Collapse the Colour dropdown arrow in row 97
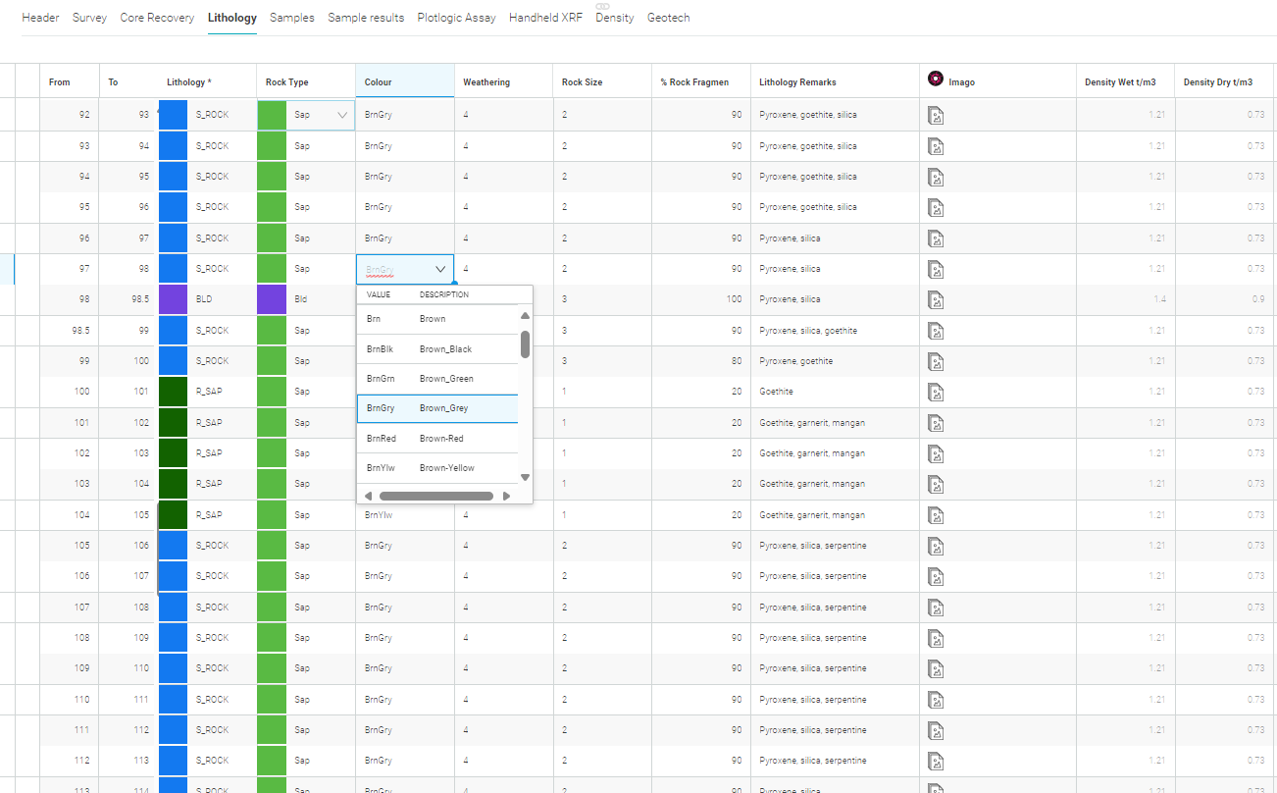The width and height of the screenshot is (1277, 793). pyautogui.click(x=440, y=269)
